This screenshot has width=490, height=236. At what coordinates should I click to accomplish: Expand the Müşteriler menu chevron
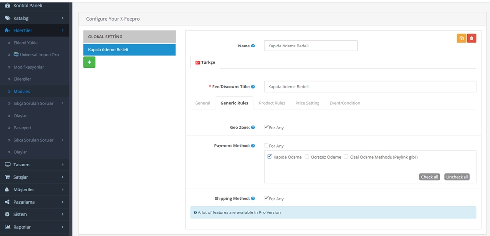pos(63,189)
